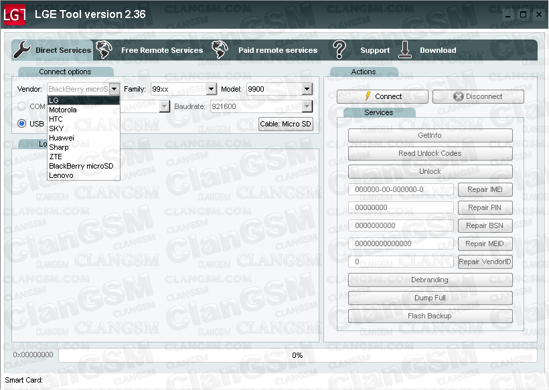Focus the MEID field 00000000000000
The height and width of the screenshot is (390, 549).
tap(401, 243)
